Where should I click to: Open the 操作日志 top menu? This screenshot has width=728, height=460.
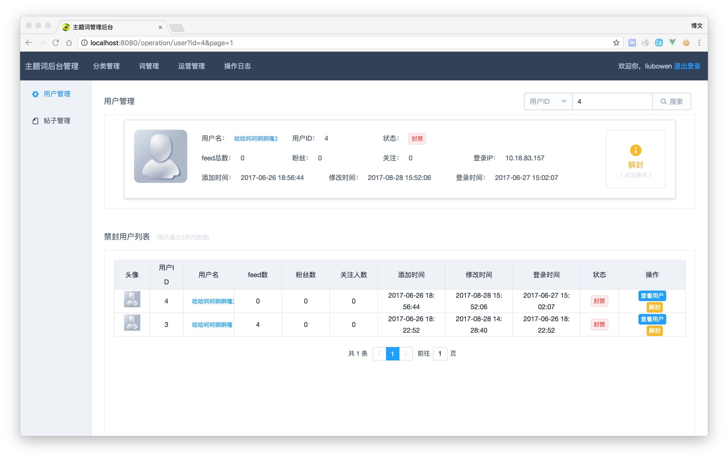click(x=237, y=66)
